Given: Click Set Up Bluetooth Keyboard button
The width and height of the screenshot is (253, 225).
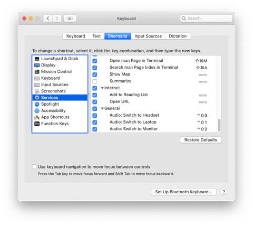Looking at the screenshot, I should [x=183, y=192].
